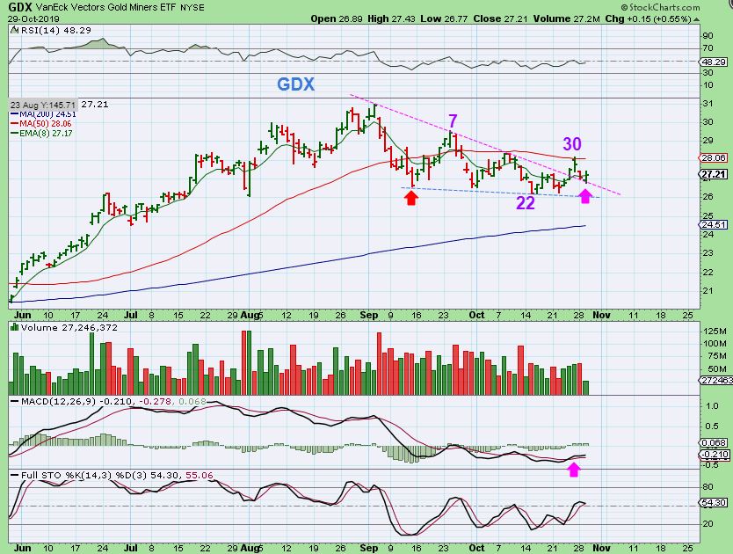The height and width of the screenshot is (554, 733).
Task: Click the 272463 volume tag on right axis
Action: tap(716, 381)
